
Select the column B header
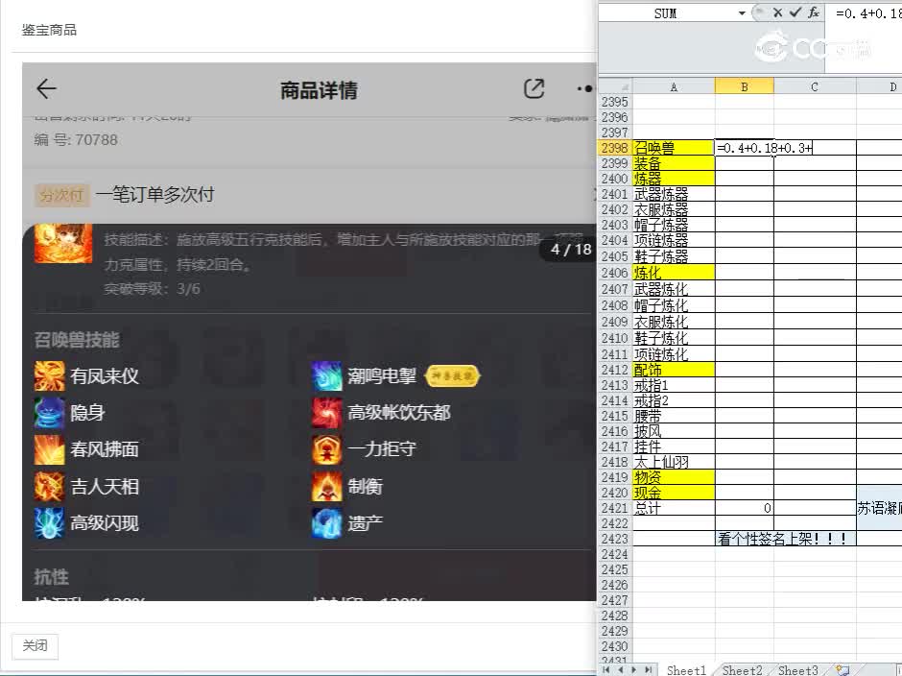pos(745,86)
